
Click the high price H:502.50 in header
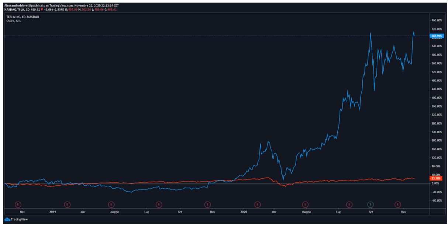tap(86, 9)
